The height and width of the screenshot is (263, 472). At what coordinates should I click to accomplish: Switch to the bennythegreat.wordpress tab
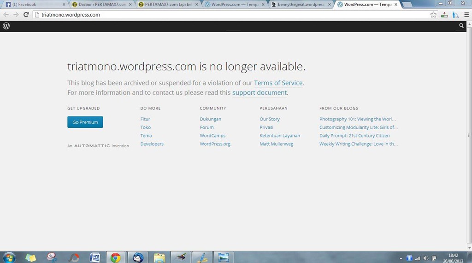point(301,5)
